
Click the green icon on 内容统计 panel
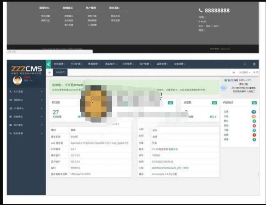tap(254, 103)
